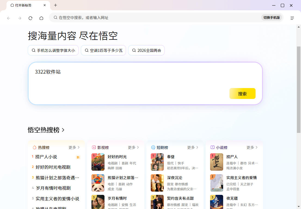Screen dimensions: 301x209
Task: Click the browser back arrow
Action: pos(9,18)
